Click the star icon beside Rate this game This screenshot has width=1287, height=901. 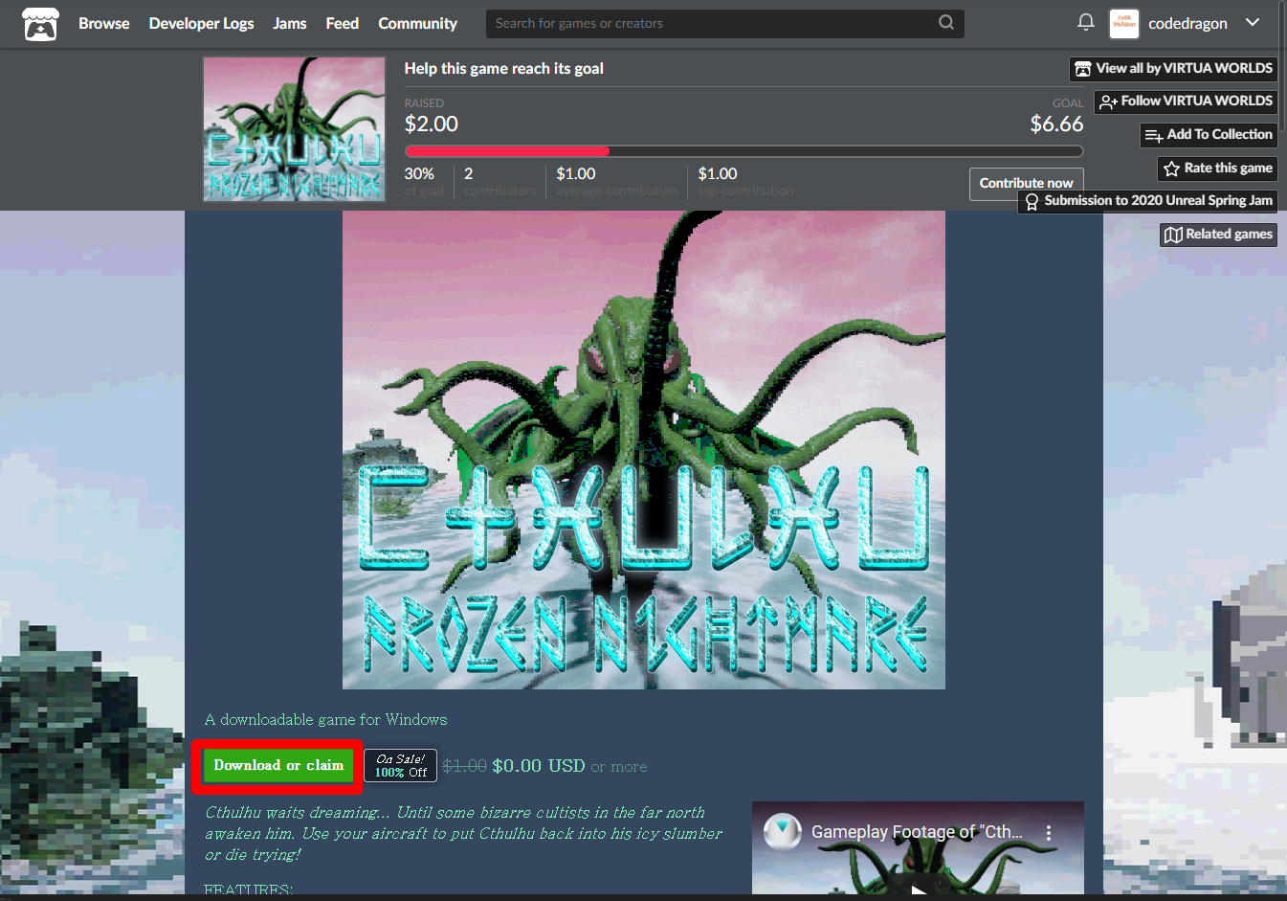(x=1171, y=169)
